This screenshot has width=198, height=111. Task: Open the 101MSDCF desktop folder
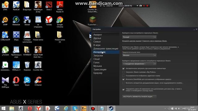(27, 51)
